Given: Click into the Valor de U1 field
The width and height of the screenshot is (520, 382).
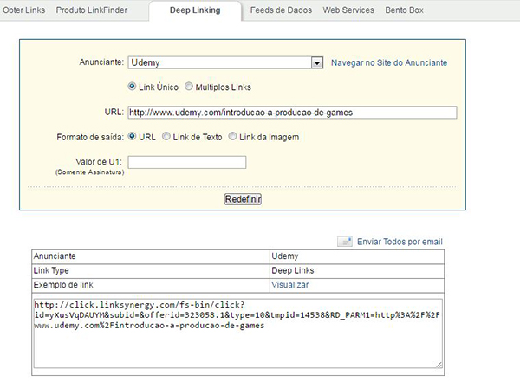Looking at the screenshot, I should click(187, 162).
